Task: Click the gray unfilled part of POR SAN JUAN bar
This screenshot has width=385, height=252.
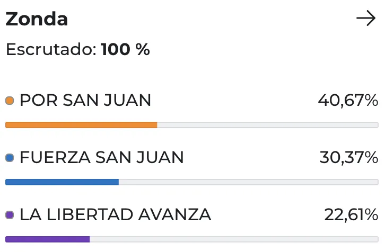Action: [268, 125]
